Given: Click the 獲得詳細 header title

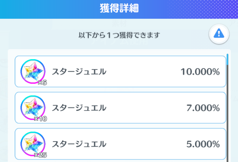Looking at the screenshot, I should coord(119,9).
